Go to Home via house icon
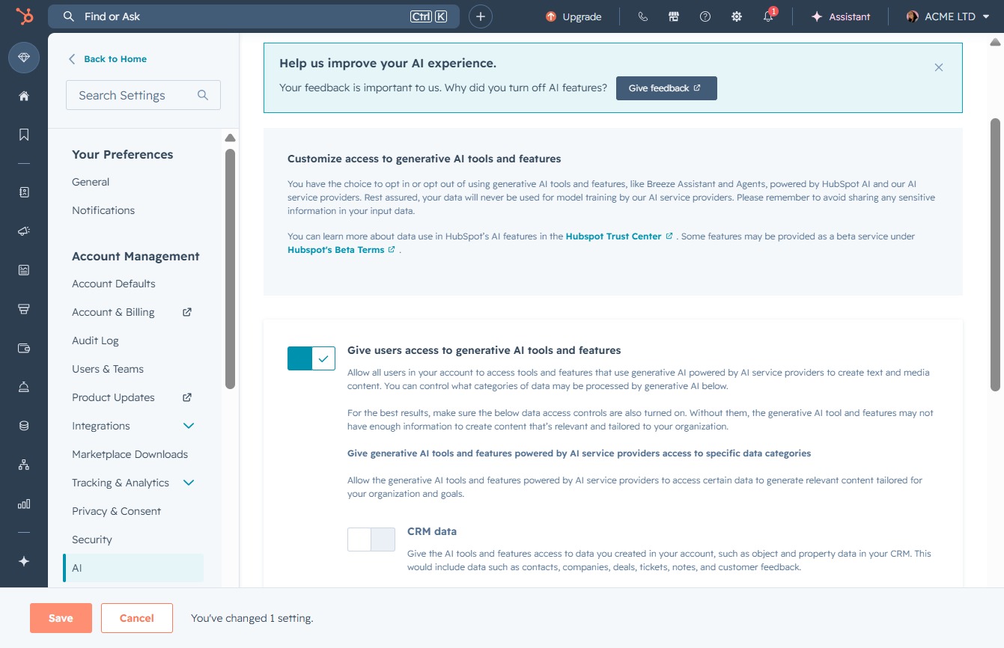This screenshot has width=1004, height=648. point(24,96)
